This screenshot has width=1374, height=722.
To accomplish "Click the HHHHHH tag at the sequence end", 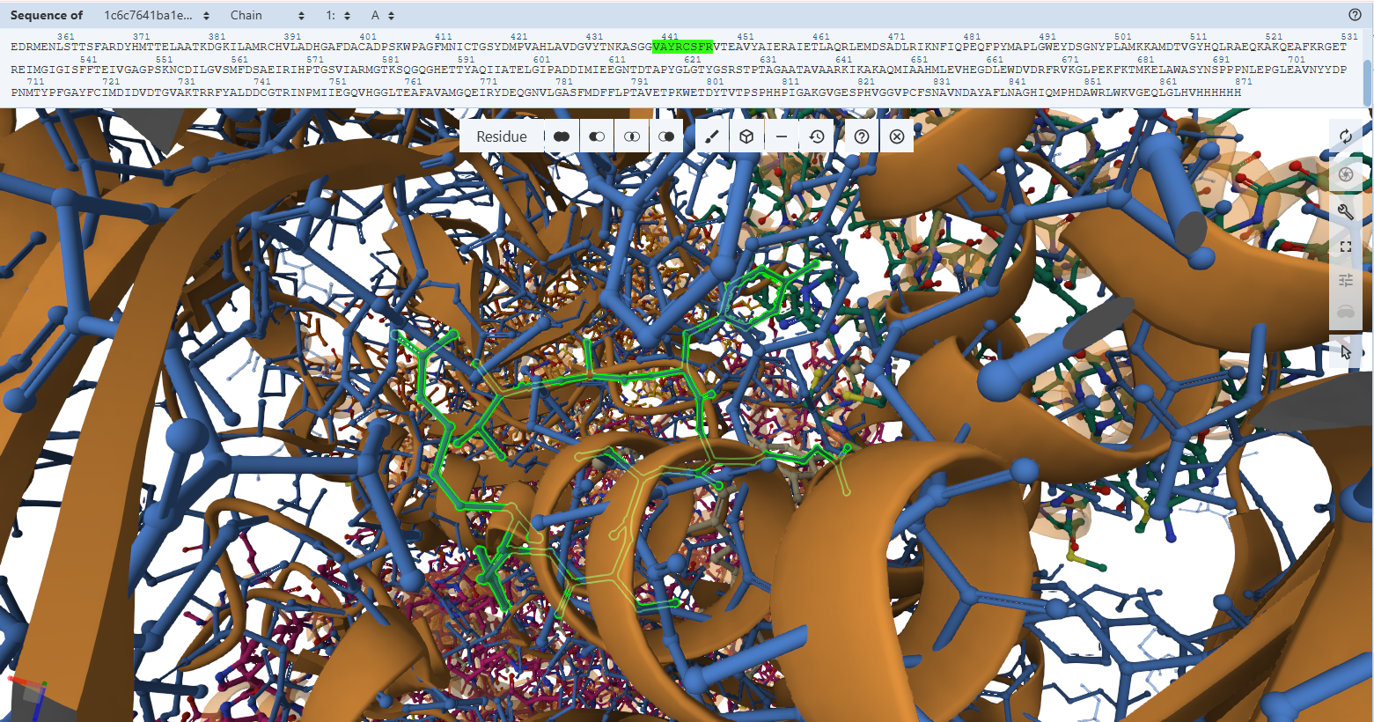I will click(1218, 92).
